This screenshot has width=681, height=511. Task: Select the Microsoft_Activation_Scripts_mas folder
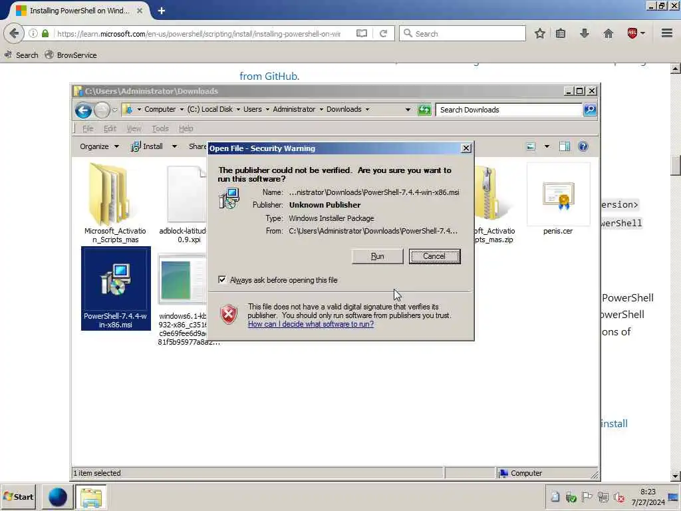115,204
